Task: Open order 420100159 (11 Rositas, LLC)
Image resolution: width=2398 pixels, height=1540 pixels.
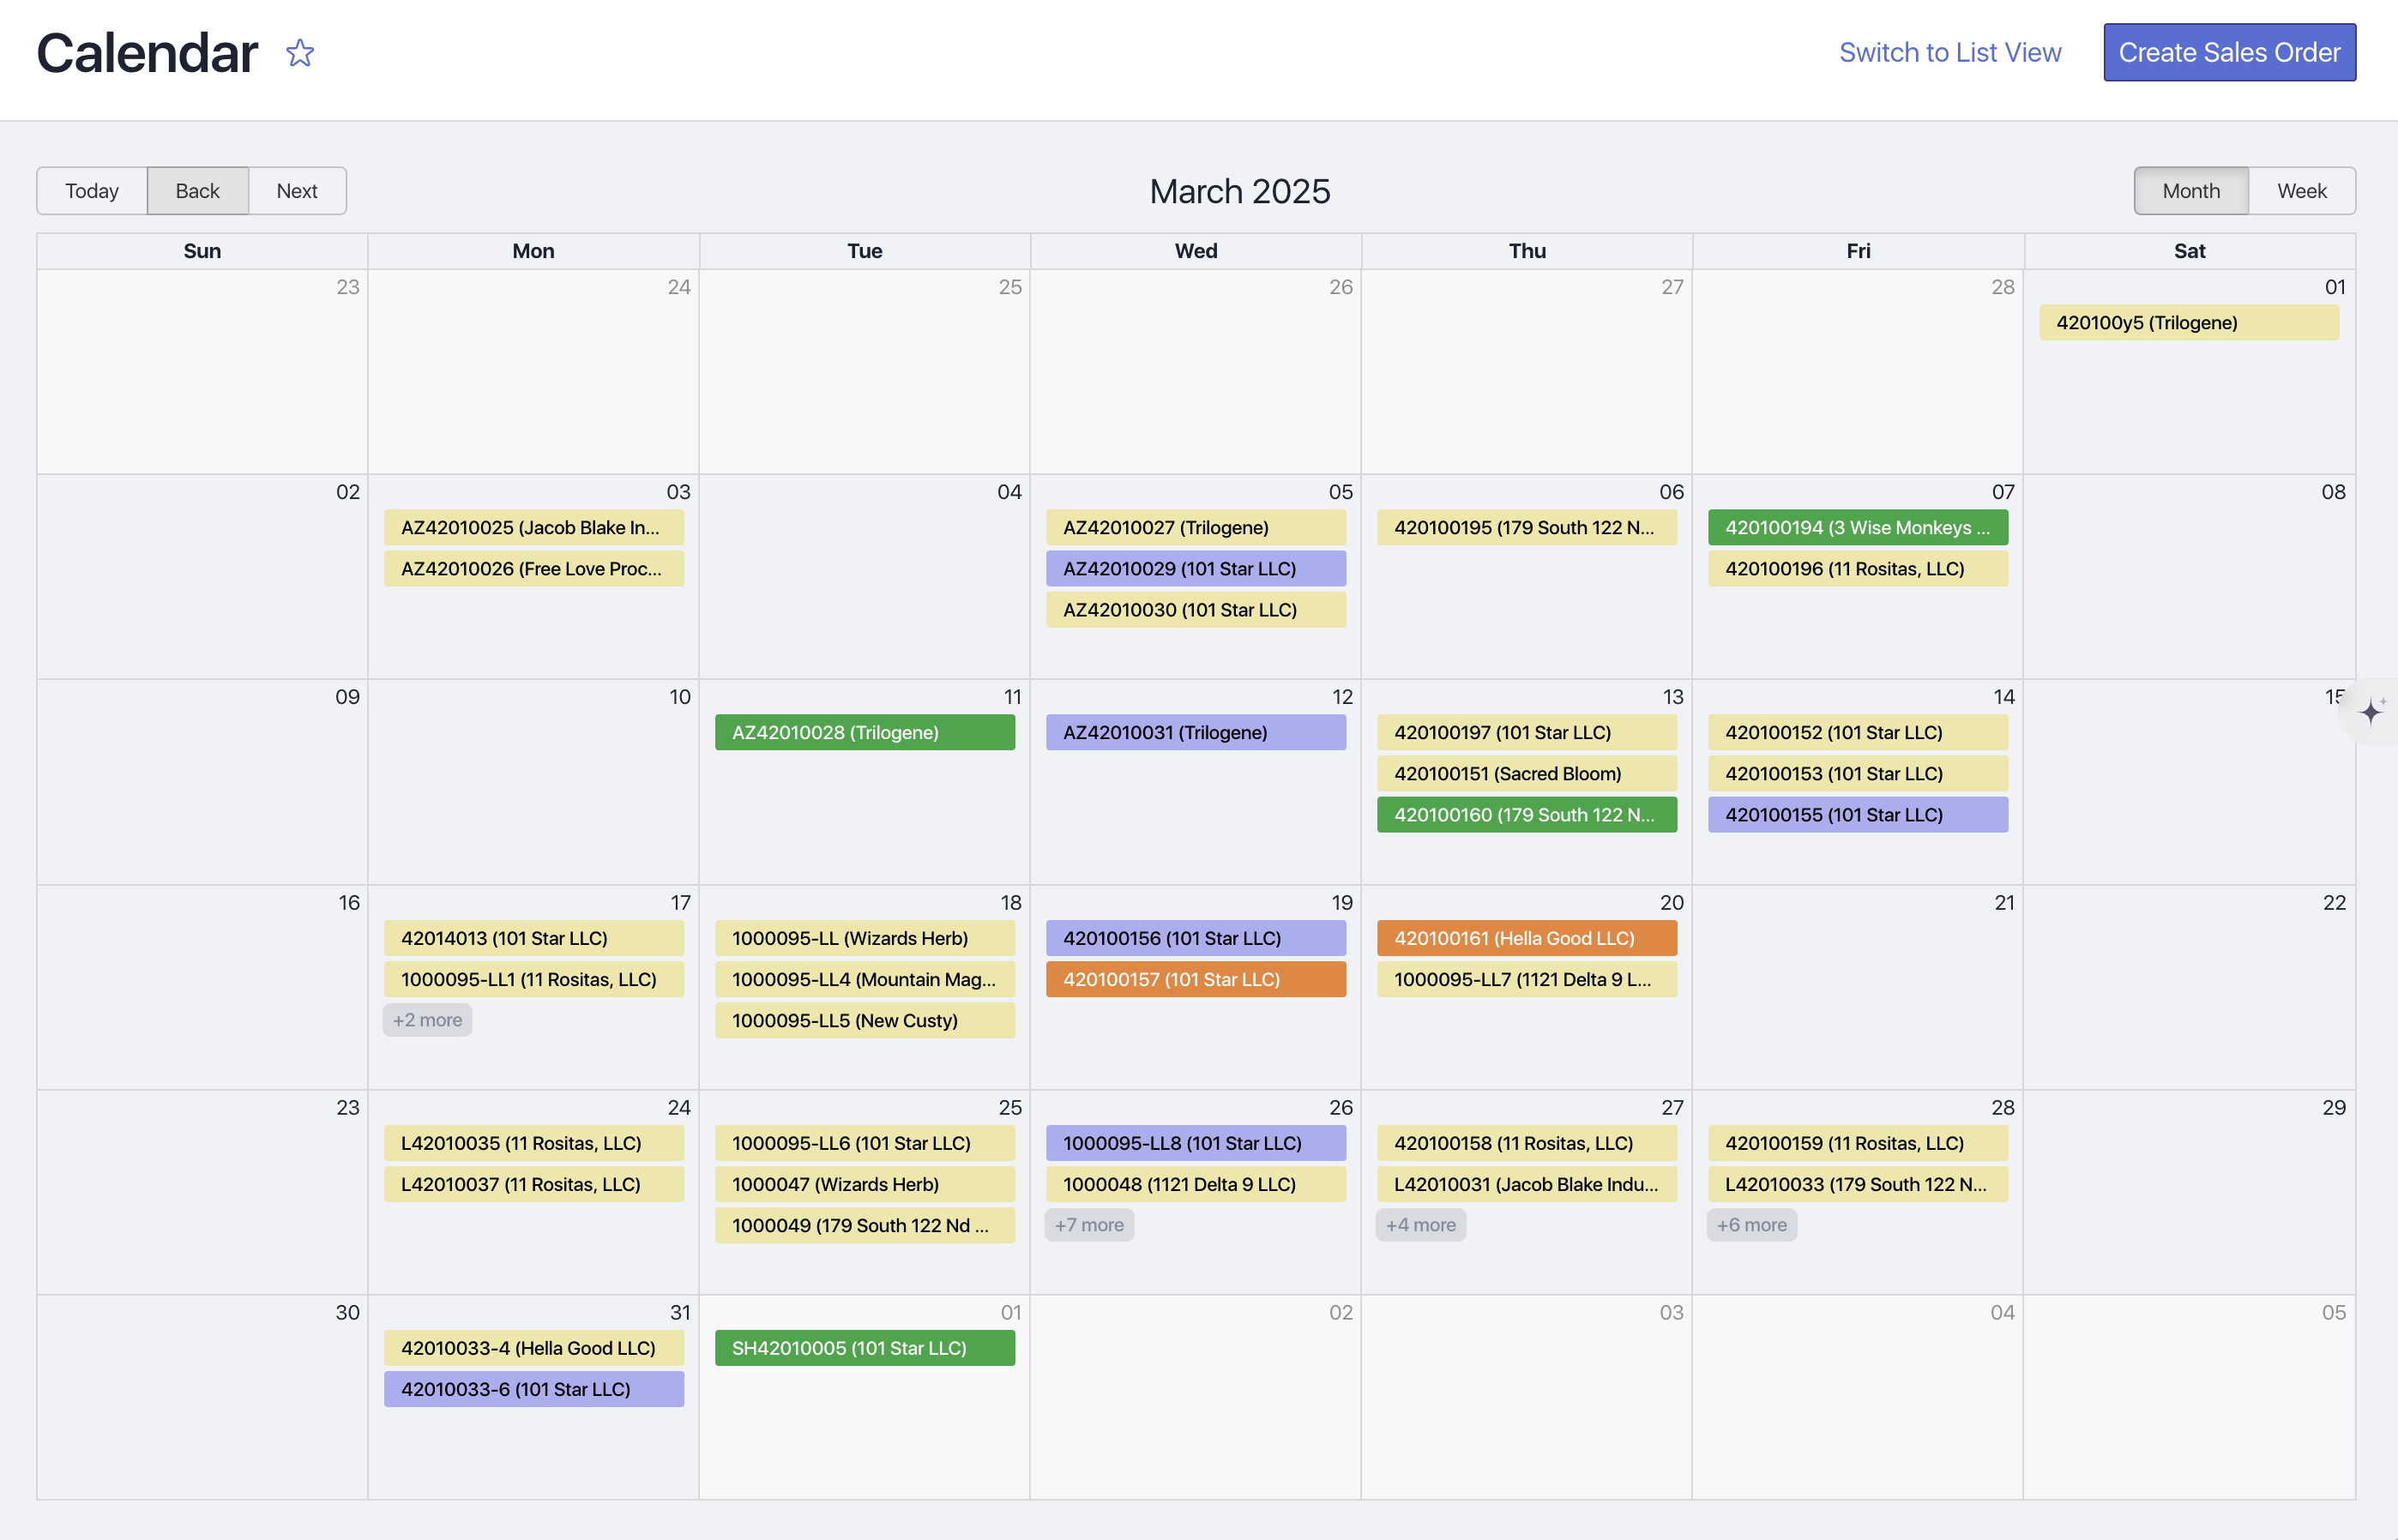Action: coord(1858,1143)
